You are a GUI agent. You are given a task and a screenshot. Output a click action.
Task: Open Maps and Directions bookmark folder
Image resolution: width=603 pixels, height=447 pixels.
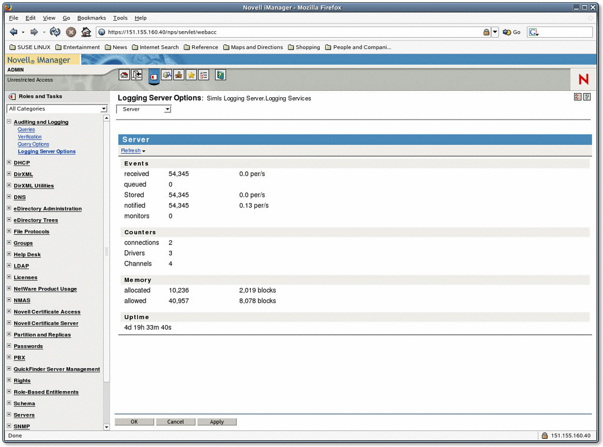click(x=253, y=47)
